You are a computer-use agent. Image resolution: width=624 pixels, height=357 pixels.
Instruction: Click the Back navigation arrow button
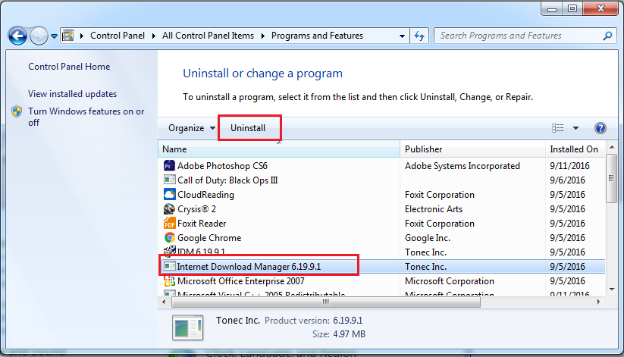click(x=18, y=36)
